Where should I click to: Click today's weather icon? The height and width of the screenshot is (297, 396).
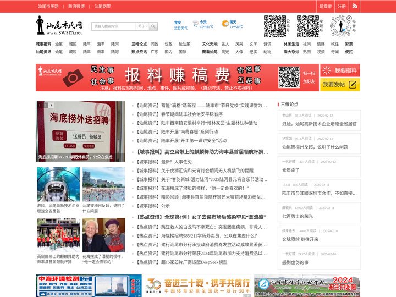pyautogui.click(x=195, y=24)
